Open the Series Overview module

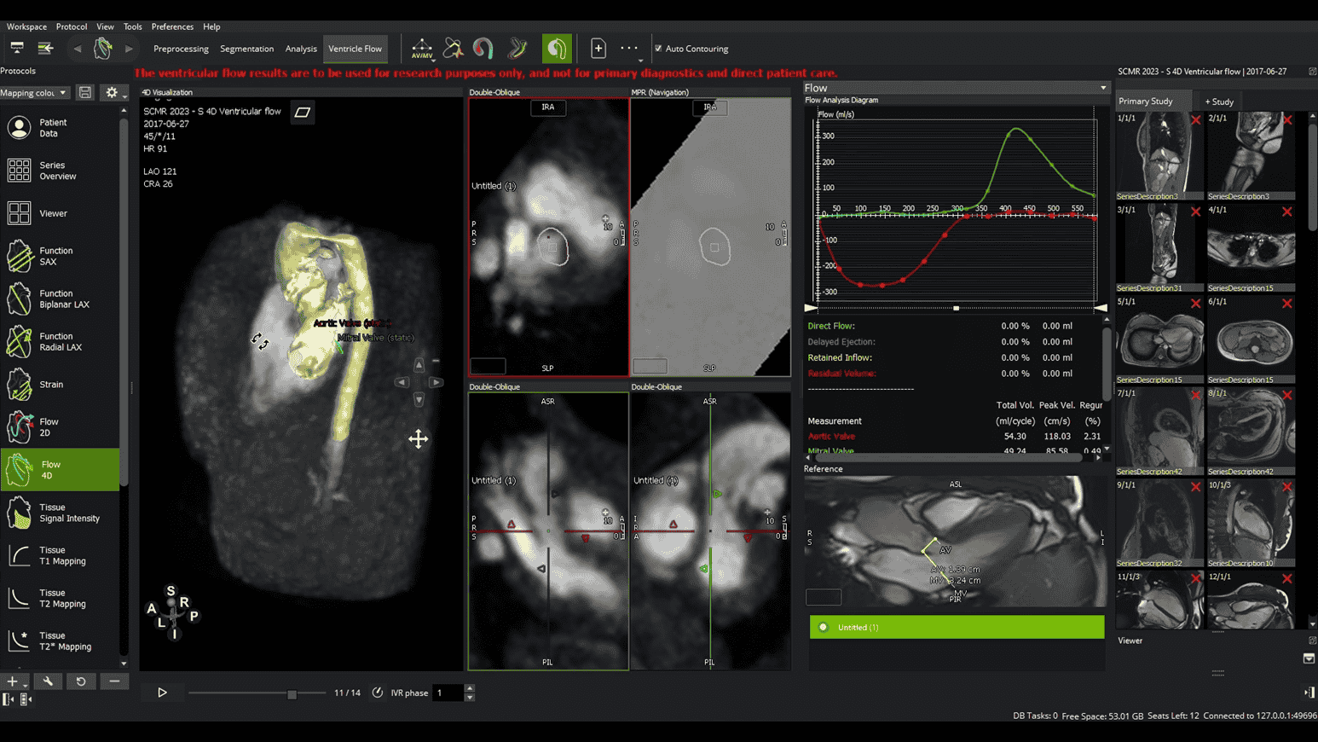pyautogui.click(x=60, y=171)
